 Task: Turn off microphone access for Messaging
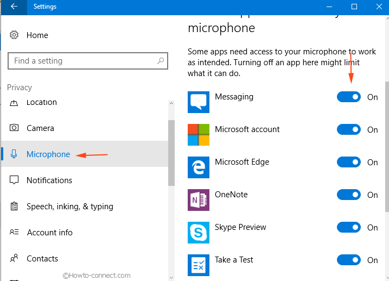pos(348,97)
